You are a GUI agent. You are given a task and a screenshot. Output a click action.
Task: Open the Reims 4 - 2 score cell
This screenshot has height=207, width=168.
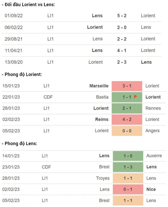[x=127, y=119]
